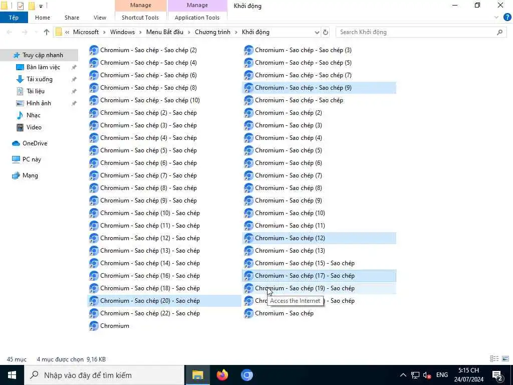Click the Up one level arrow
This screenshot has width=513, height=385.
coord(47,32)
